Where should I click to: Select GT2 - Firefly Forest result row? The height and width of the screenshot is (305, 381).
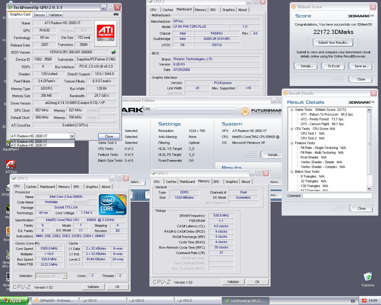point(322,119)
